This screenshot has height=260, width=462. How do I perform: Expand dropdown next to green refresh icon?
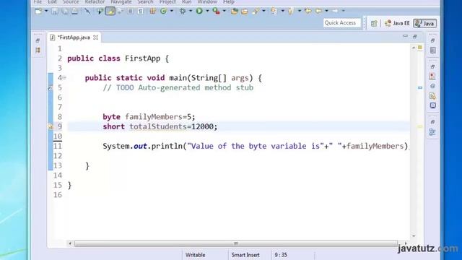coord(172,12)
